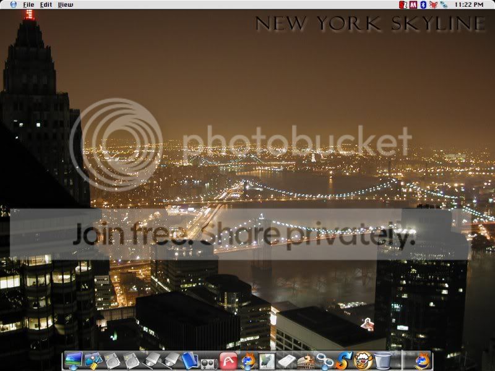Screen dimensions: 495x371
Task: Open the View menu
Action: (x=65, y=4)
